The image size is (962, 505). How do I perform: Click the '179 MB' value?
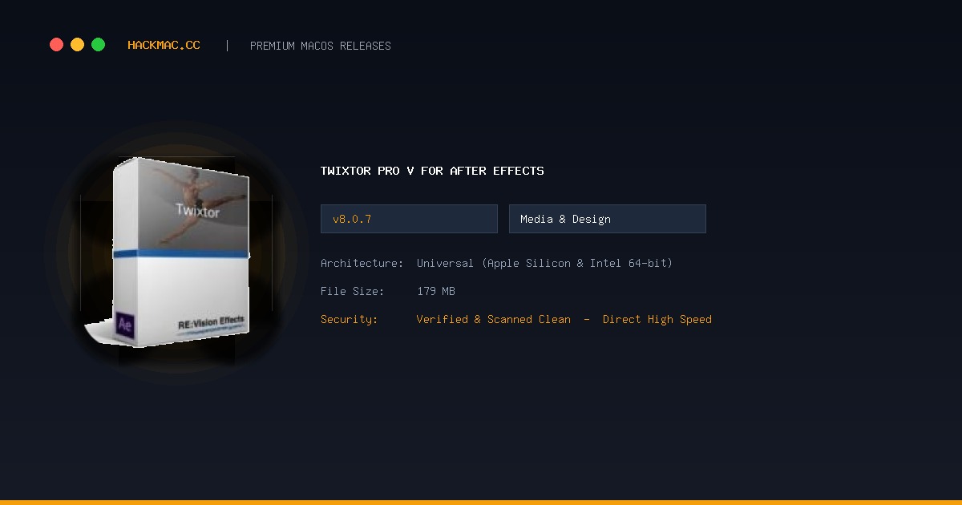click(x=436, y=291)
